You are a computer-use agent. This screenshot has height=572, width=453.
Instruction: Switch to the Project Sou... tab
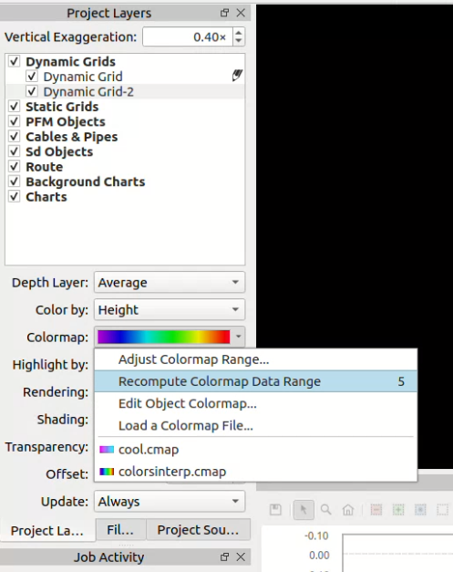click(x=199, y=530)
